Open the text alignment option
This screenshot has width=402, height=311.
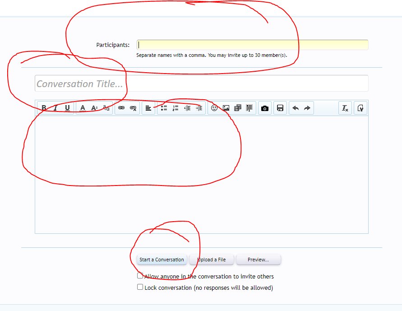[x=148, y=108]
